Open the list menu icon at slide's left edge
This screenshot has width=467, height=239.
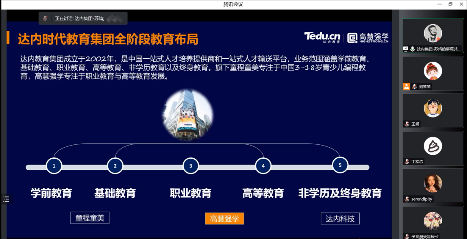[6, 199]
